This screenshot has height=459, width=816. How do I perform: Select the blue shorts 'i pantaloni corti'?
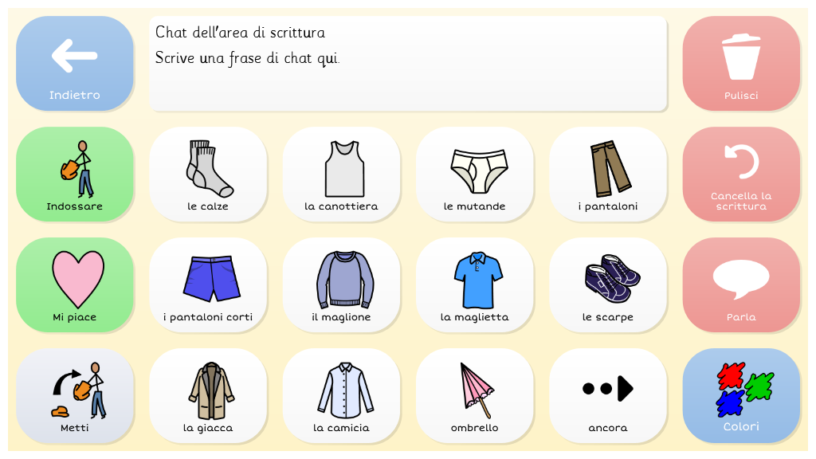point(208,285)
